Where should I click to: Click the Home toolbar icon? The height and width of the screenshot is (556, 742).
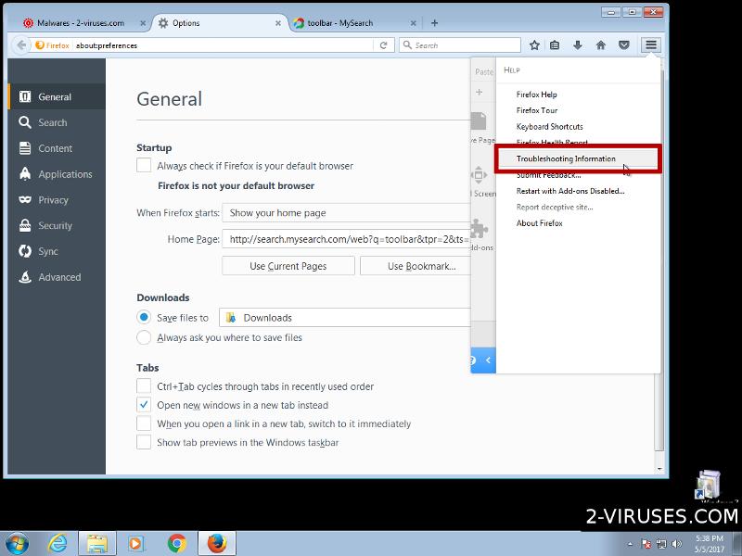click(x=601, y=44)
